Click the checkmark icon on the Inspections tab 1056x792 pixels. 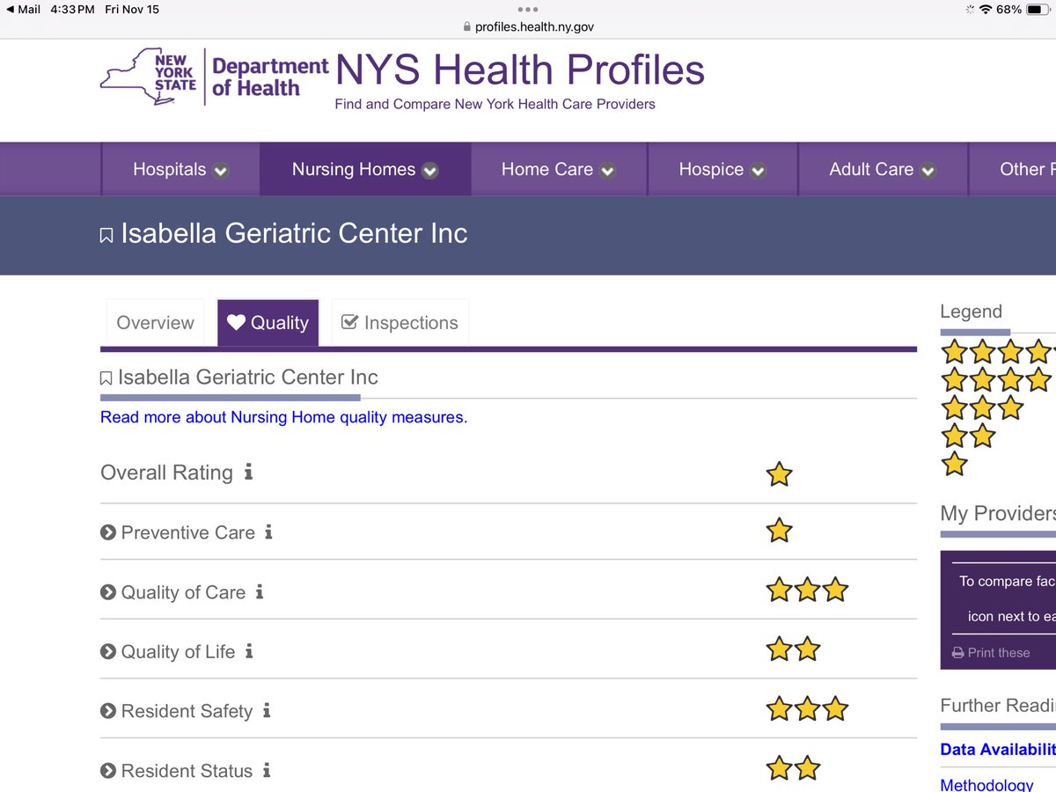(x=349, y=322)
